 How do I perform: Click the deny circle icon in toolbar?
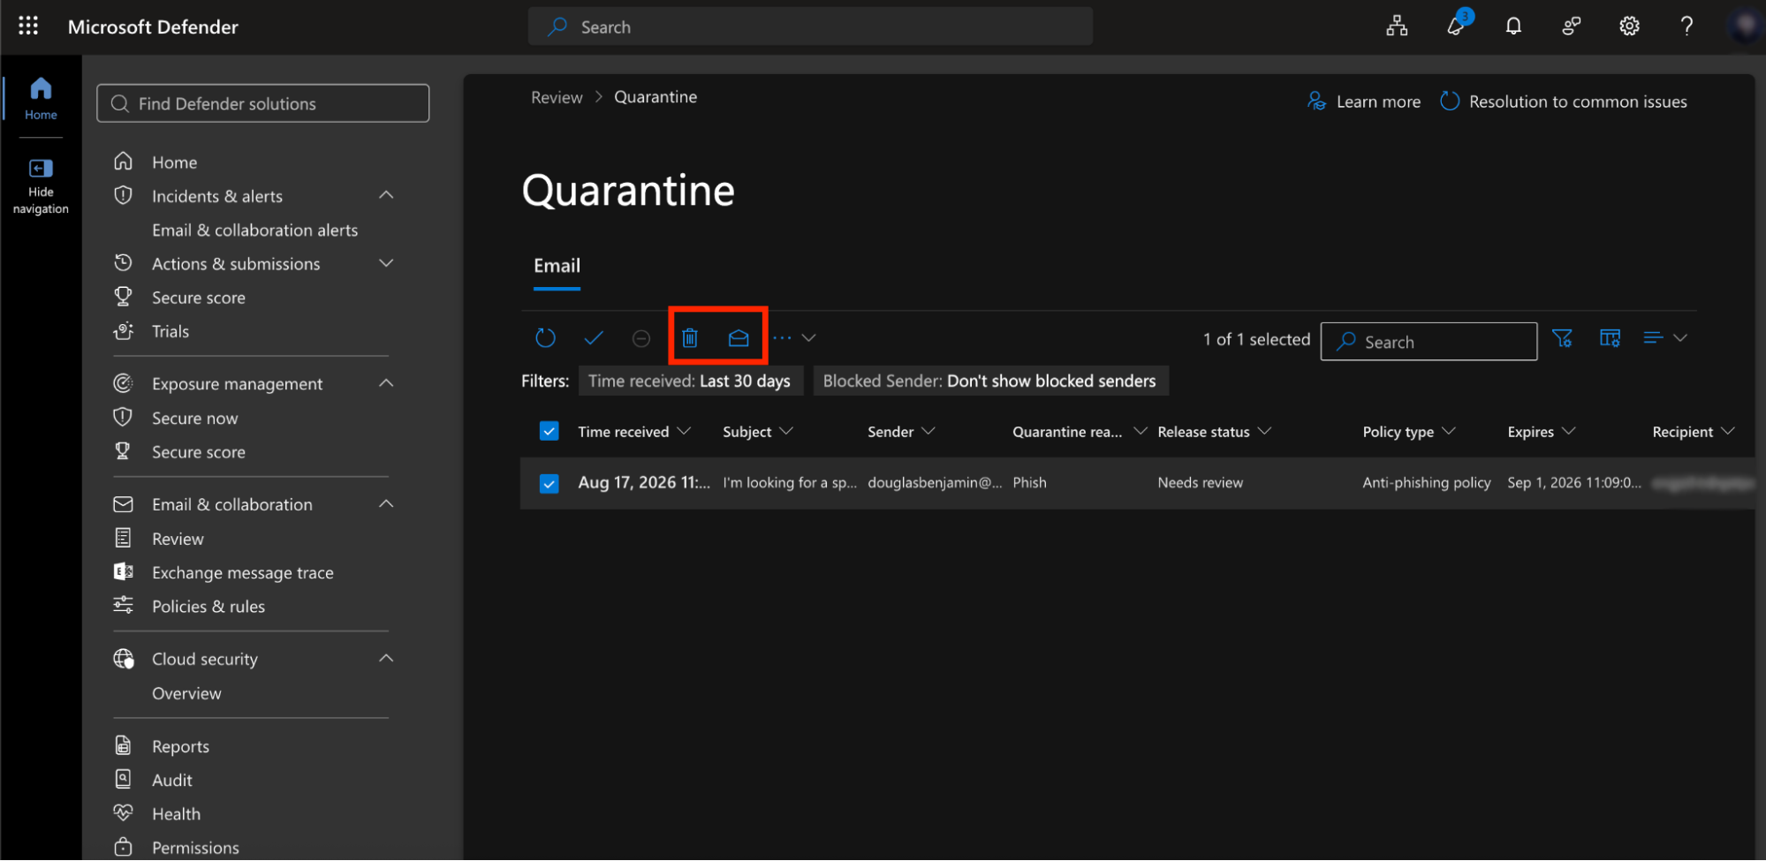[x=641, y=338]
